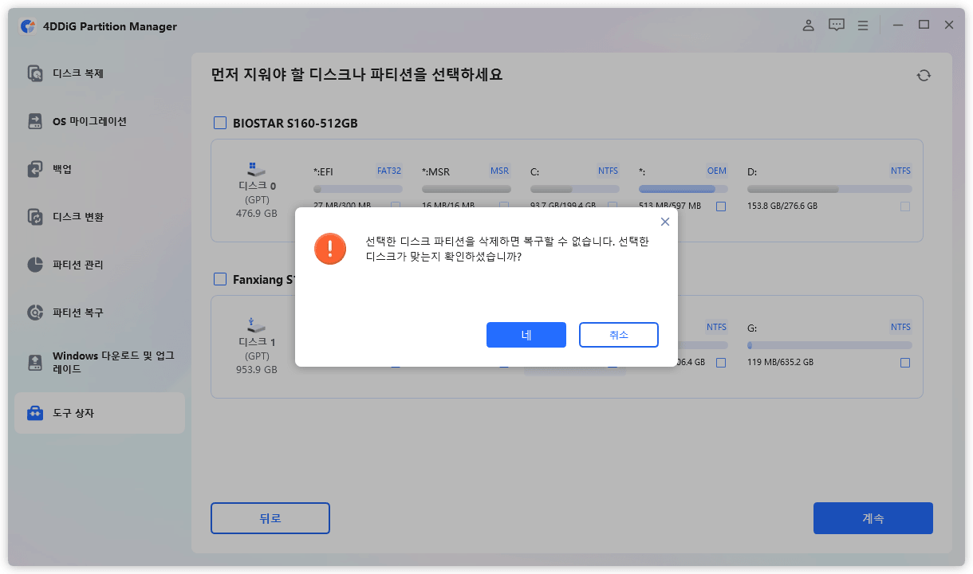Open 디스크 변환 in the sidebar

click(x=100, y=217)
